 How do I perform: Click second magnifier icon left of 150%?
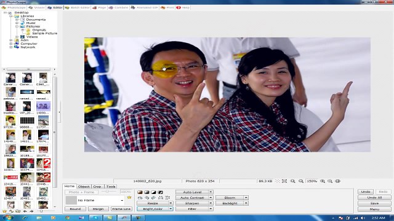click(x=301, y=181)
